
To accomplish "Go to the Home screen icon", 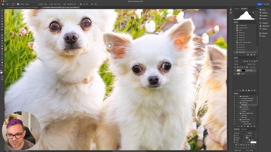I will click(x=3, y=4).
